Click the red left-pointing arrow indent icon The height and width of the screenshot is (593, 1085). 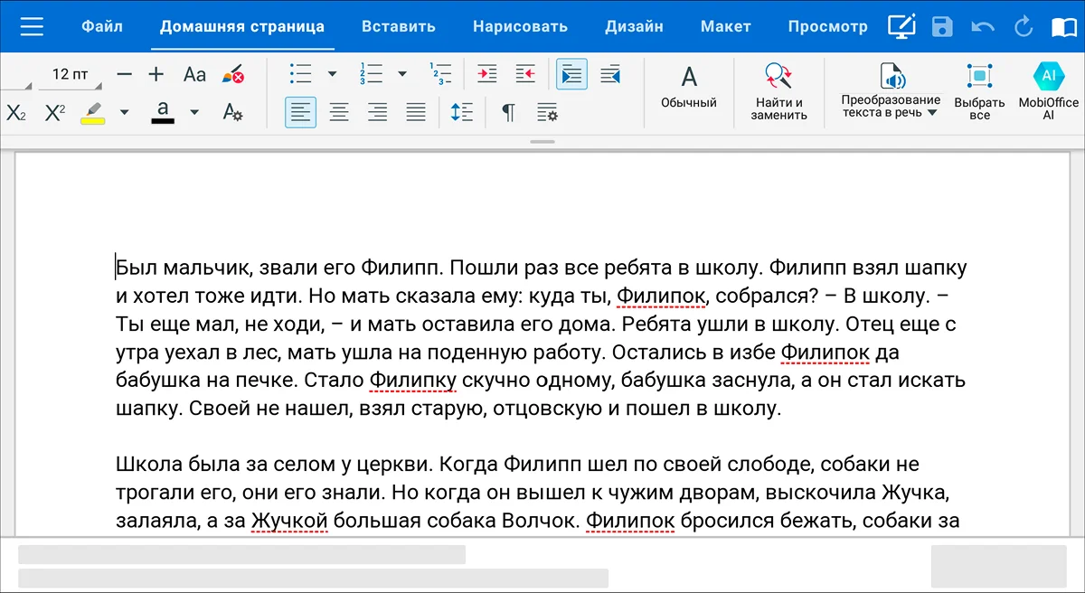click(525, 74)
